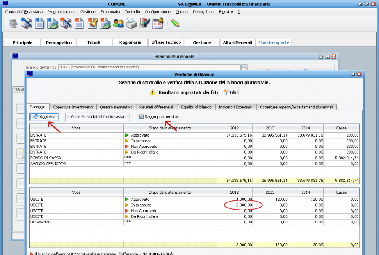Click the printer icon in toolbar
The image size is (379, 255).
131,23
